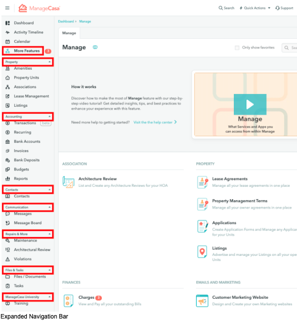Click the Dashboard breadcrumb link
Screen dimensions: 297x322
pyautogui.click(x=66, y=21)
